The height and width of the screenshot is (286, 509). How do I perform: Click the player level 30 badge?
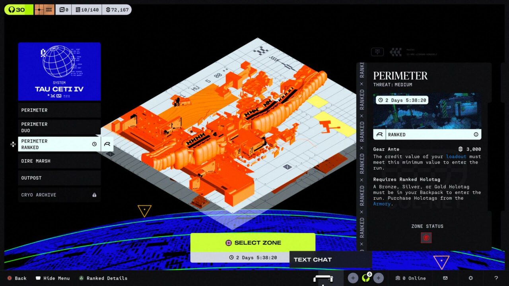tap(19, 10)
